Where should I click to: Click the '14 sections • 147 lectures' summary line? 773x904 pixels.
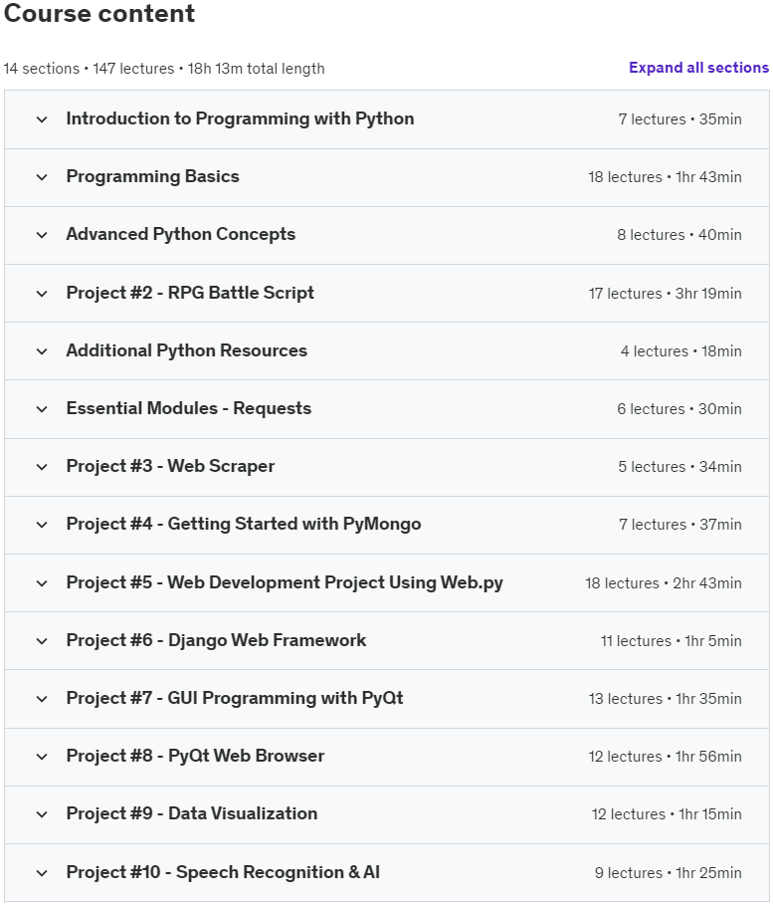164,69
